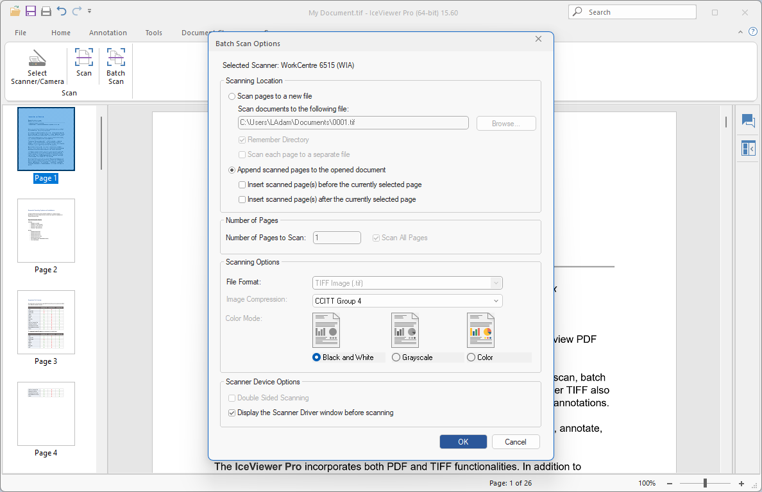Viewport: 762px width, 492px height.
Task: Open the quick access toolbar customize arrow
Action: click(89, 11)
